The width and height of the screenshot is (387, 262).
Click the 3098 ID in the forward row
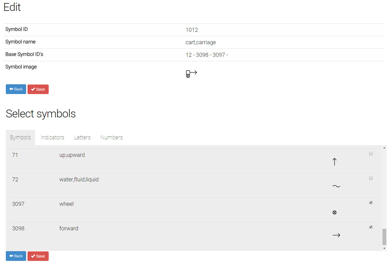[18, 228]
